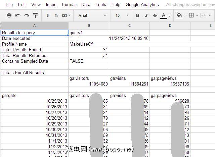Image resolution: width=215 pixels, height=157 pixels.
Task: Click the pageviews total '16537105' cell
Action: pyautogui.click(x=170, y=84)
